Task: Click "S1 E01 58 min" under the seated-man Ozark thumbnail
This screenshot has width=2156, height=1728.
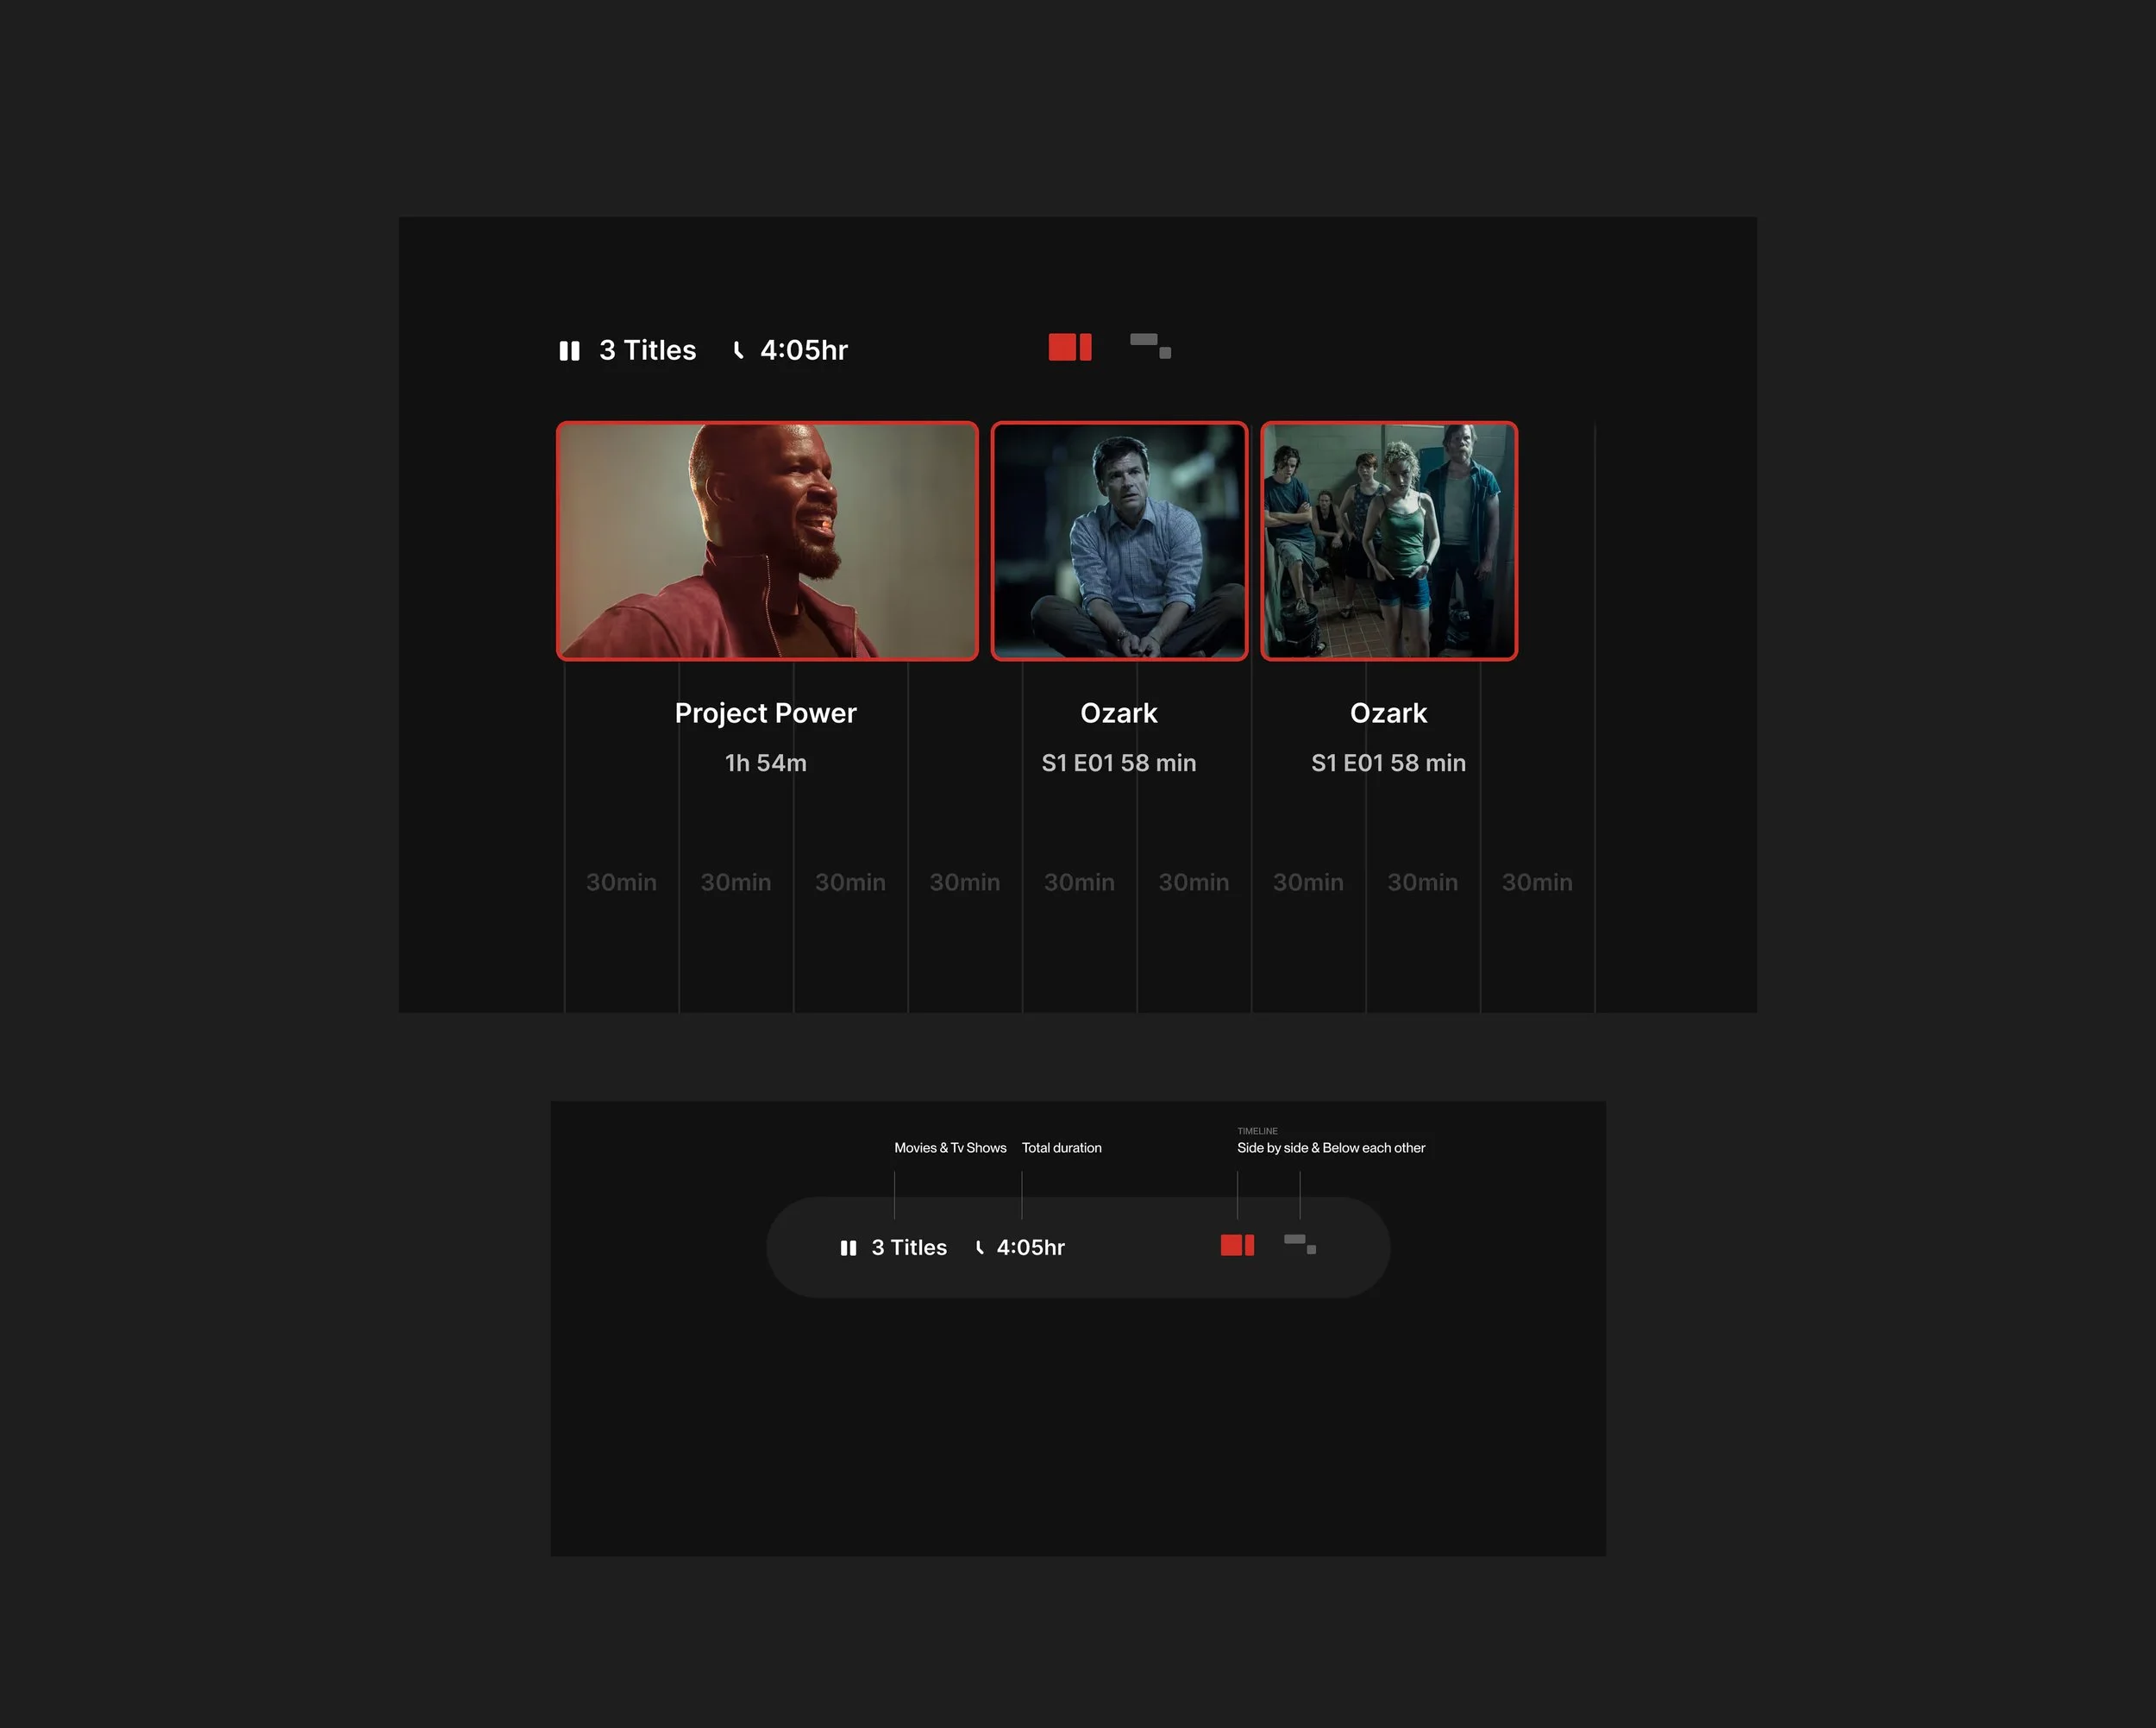Action: 1119,763
